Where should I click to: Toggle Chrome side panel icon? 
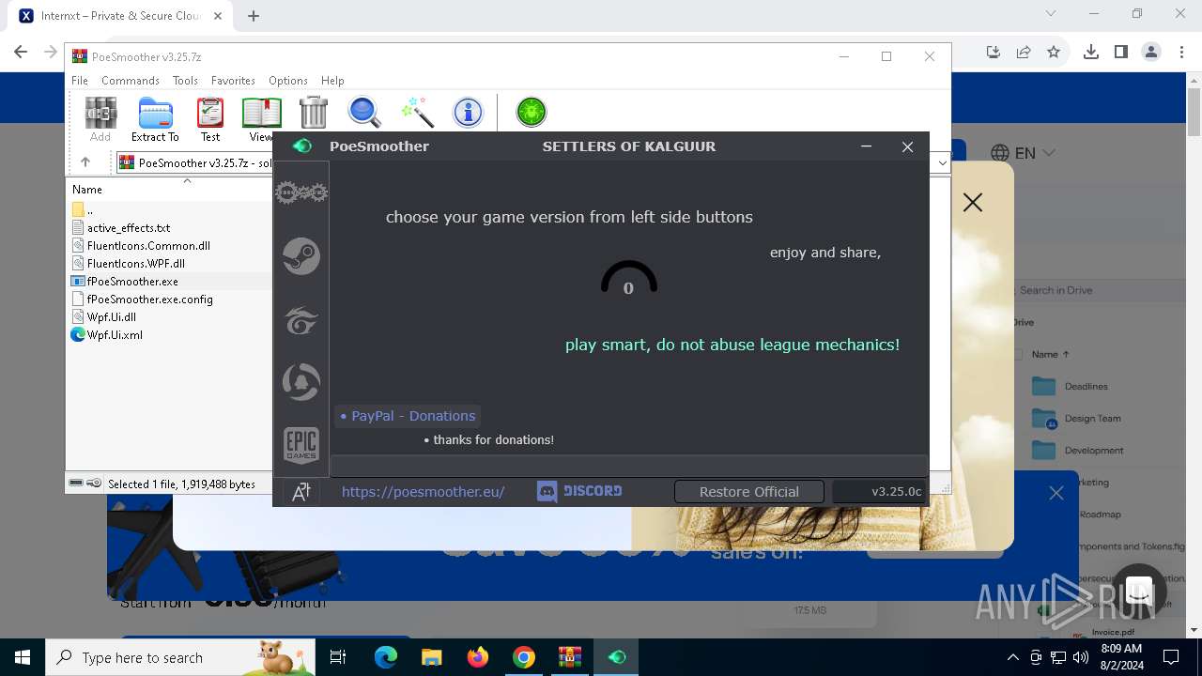click(1120, 52)
